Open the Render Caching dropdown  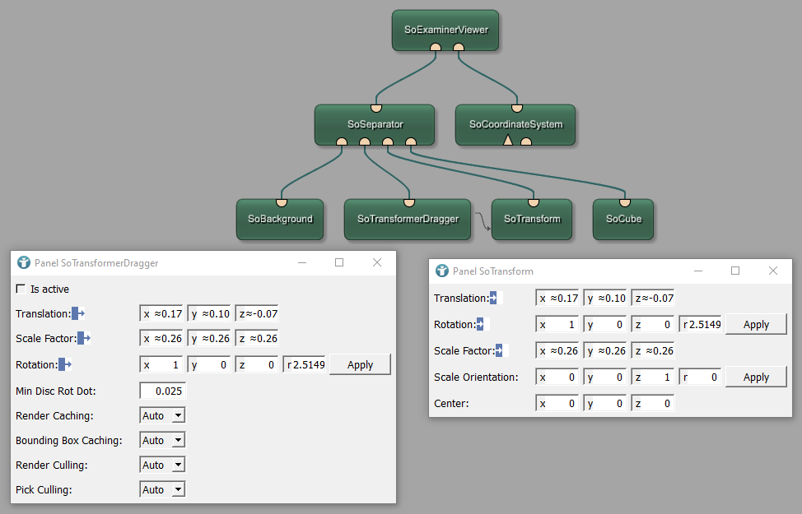[162, 416]
